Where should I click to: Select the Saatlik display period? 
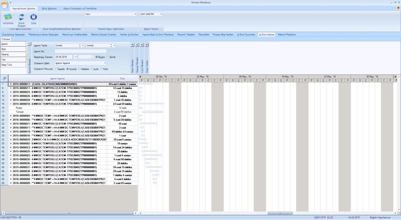(56, 69)
